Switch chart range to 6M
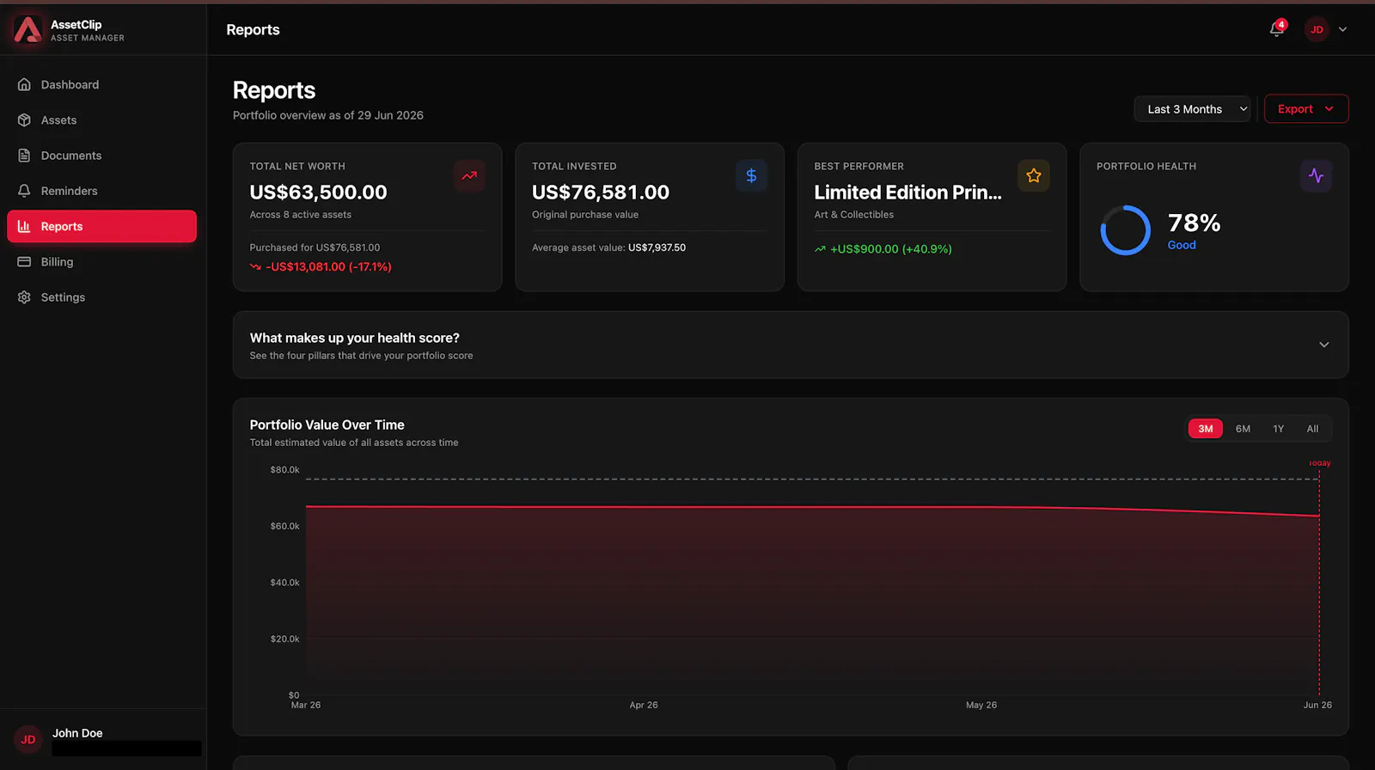The image size is (1375, 770). click(x=1243, y=429)
